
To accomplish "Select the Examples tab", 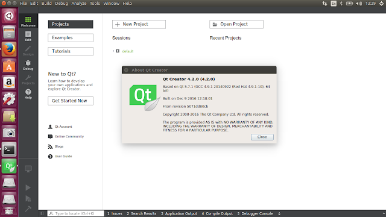I will point(71,37).
